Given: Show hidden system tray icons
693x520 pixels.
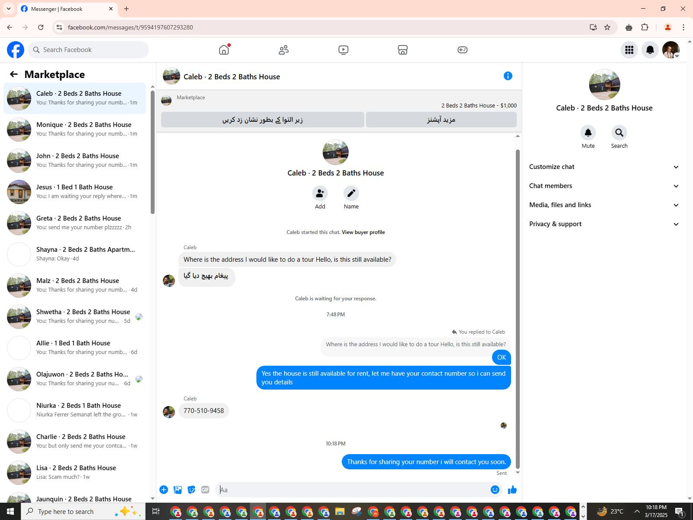Looking at the screenshot, I should tap(637, 511).
